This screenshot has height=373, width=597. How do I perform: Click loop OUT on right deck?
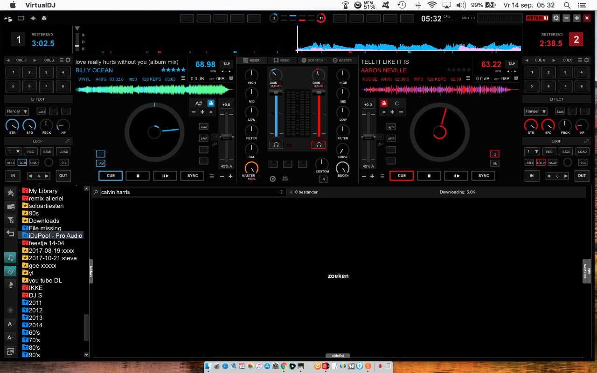[582, 176]
